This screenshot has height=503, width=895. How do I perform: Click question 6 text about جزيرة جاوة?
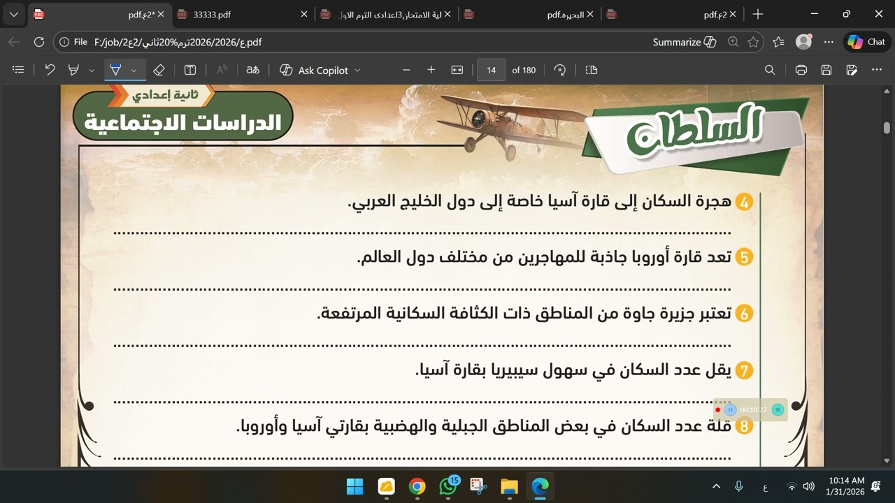point(524,313)
